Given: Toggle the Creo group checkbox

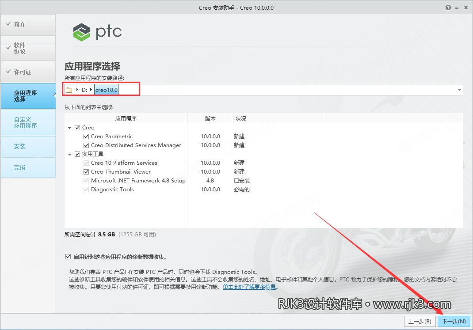Looking at the screenshot, I should point(77,128).
